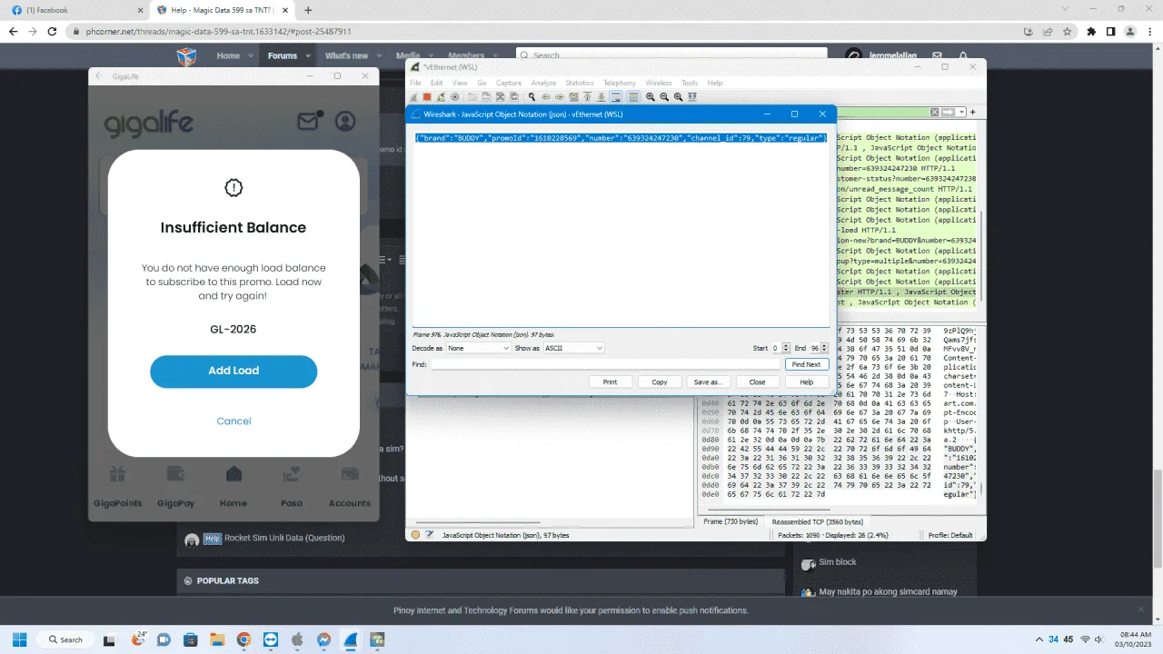Screen dimensions: 1163x654
Task: Restart current capture in Wireshark toolbar
Action: (x=441, y=97)
